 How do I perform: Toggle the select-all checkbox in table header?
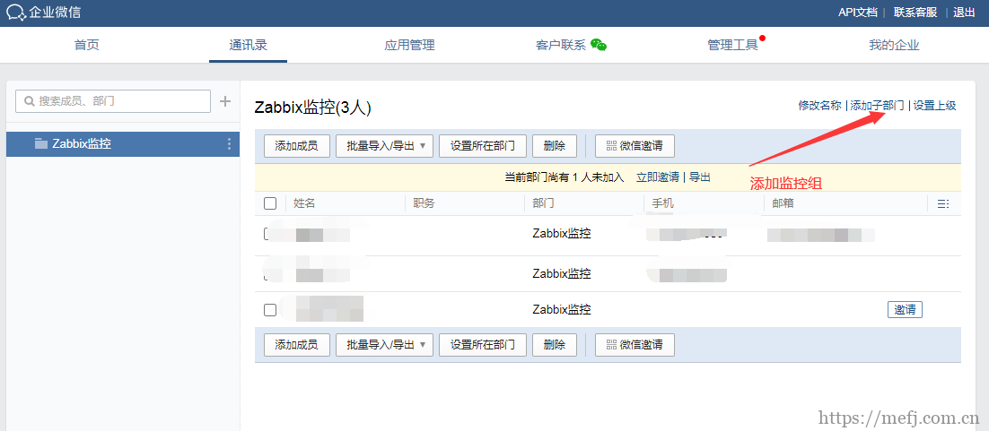click(270, 203)
